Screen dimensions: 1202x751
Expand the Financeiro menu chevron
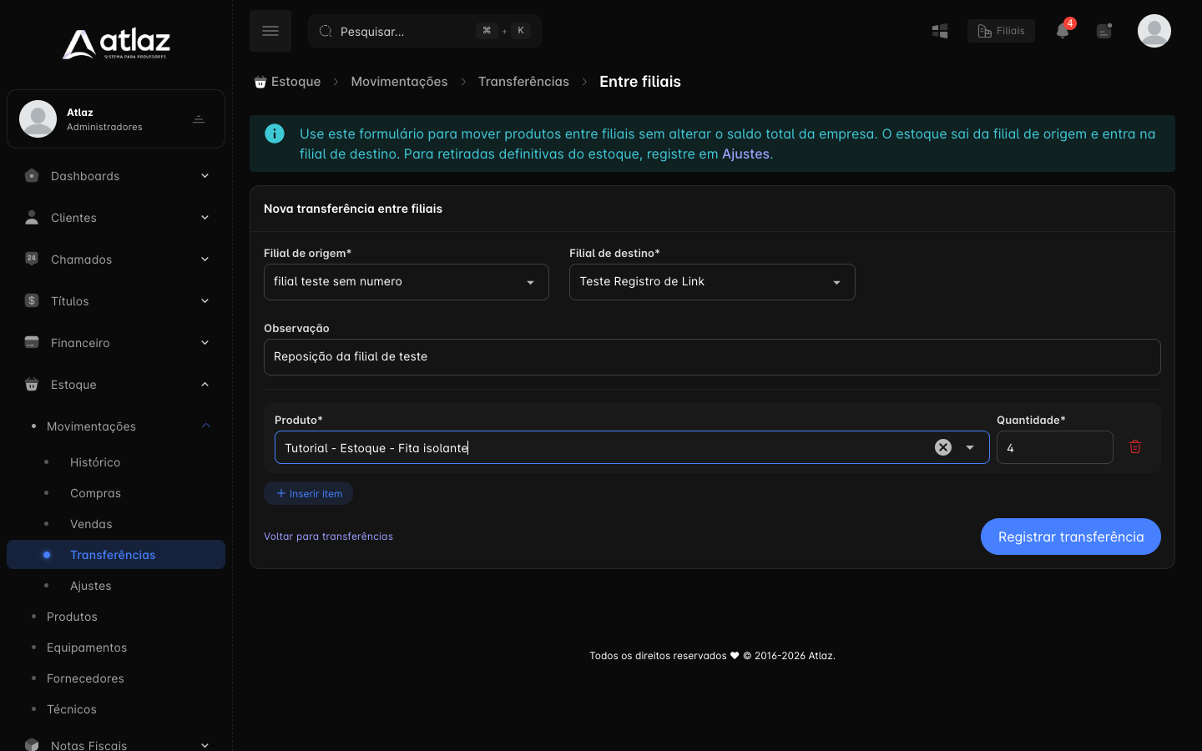pyautogui.click(x=205, y=343)
